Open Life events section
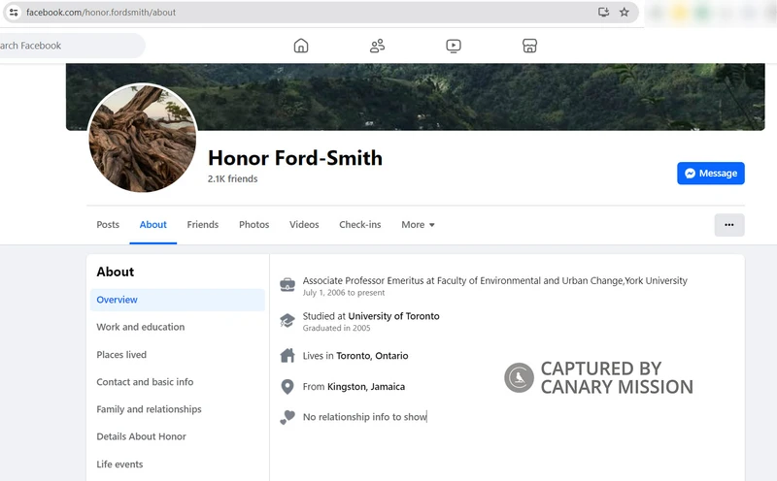This screenshot has height=481, width=777. [178, 465]
